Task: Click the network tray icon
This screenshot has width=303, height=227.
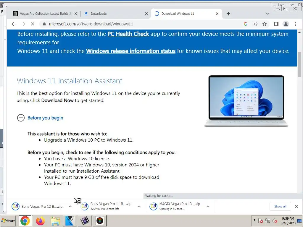Action: pos(267,220)
